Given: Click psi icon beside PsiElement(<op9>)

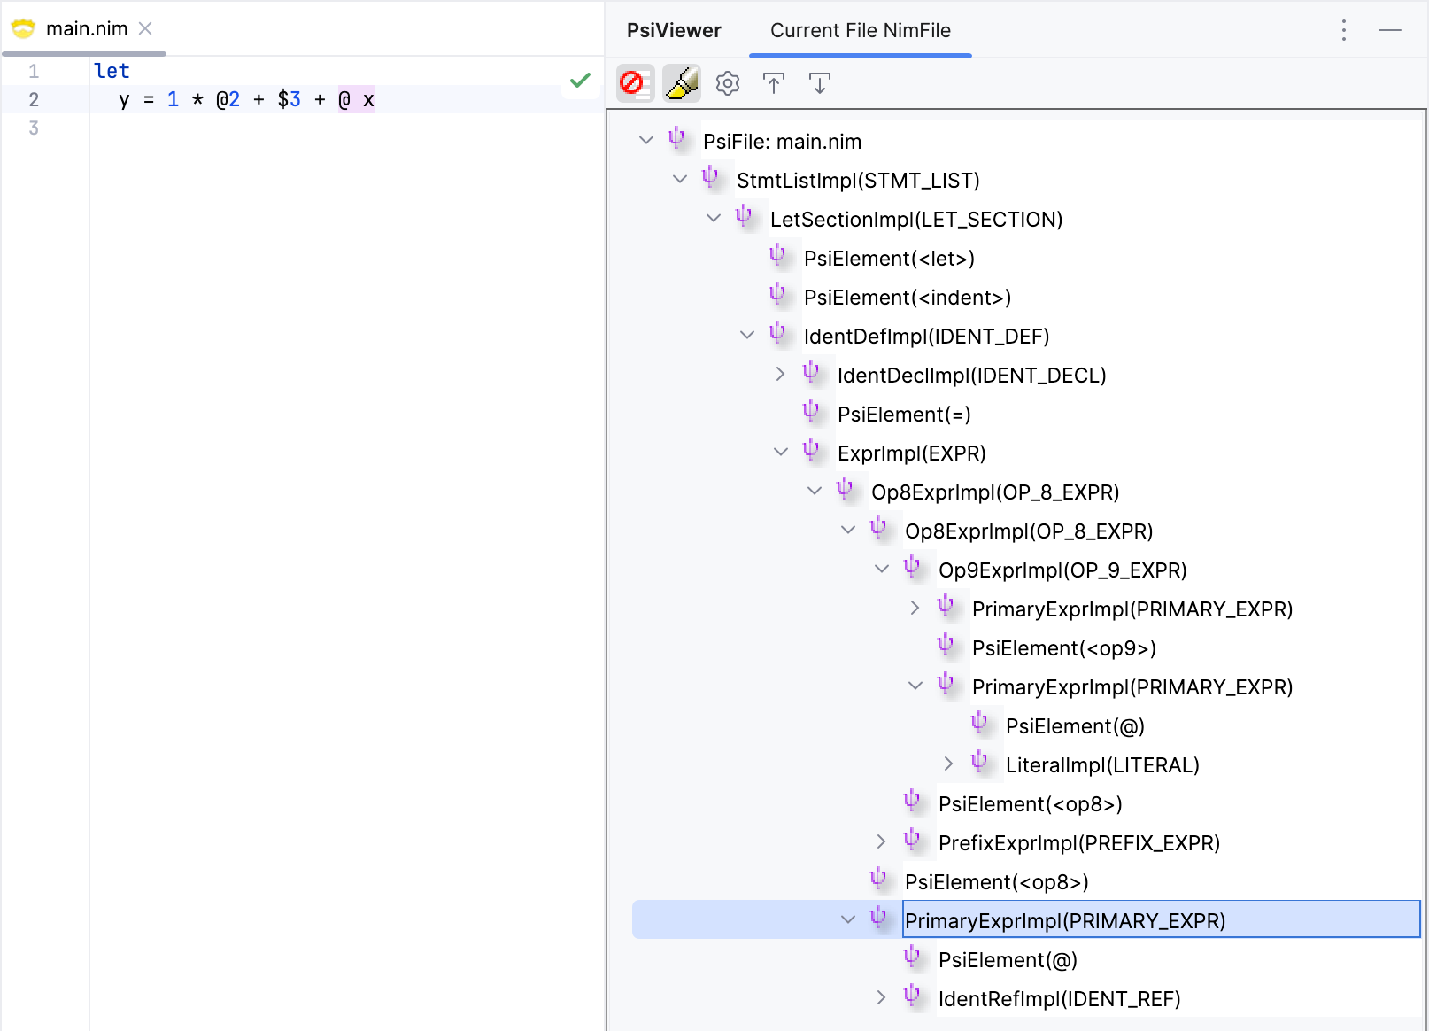Looking at the screenshot, I should [x=946, y=645].
